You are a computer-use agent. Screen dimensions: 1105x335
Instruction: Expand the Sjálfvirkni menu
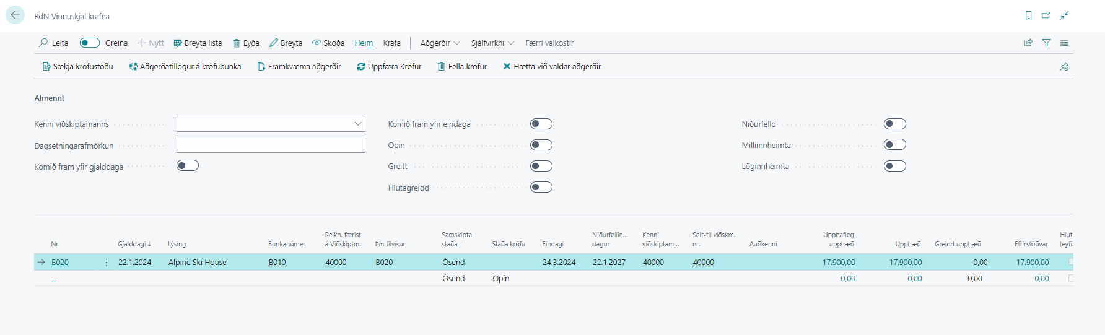[492, 43]
